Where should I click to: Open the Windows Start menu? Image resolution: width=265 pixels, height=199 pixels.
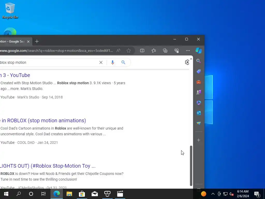6,194
